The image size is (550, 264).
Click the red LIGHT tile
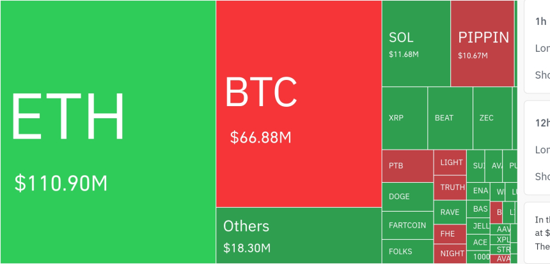coord(450,162)
